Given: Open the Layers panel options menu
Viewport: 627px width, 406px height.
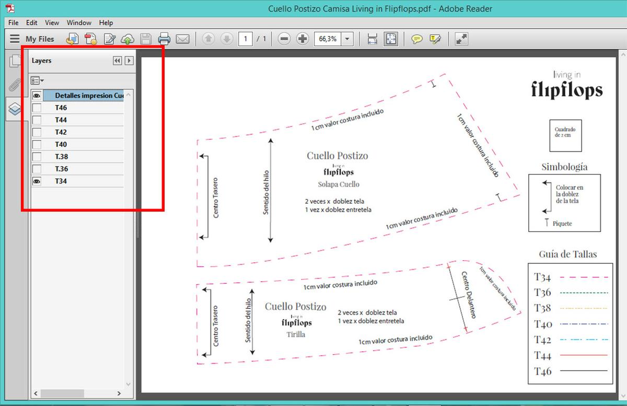Looking at the screenshot, I should (37, 81).
